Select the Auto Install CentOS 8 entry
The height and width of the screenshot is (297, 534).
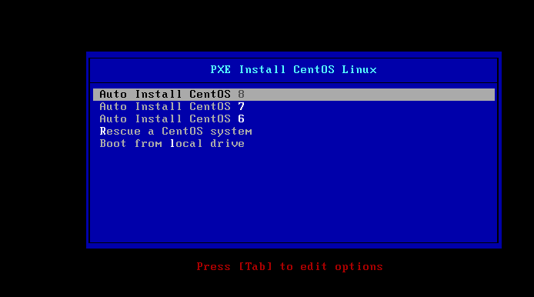(294, 95)
